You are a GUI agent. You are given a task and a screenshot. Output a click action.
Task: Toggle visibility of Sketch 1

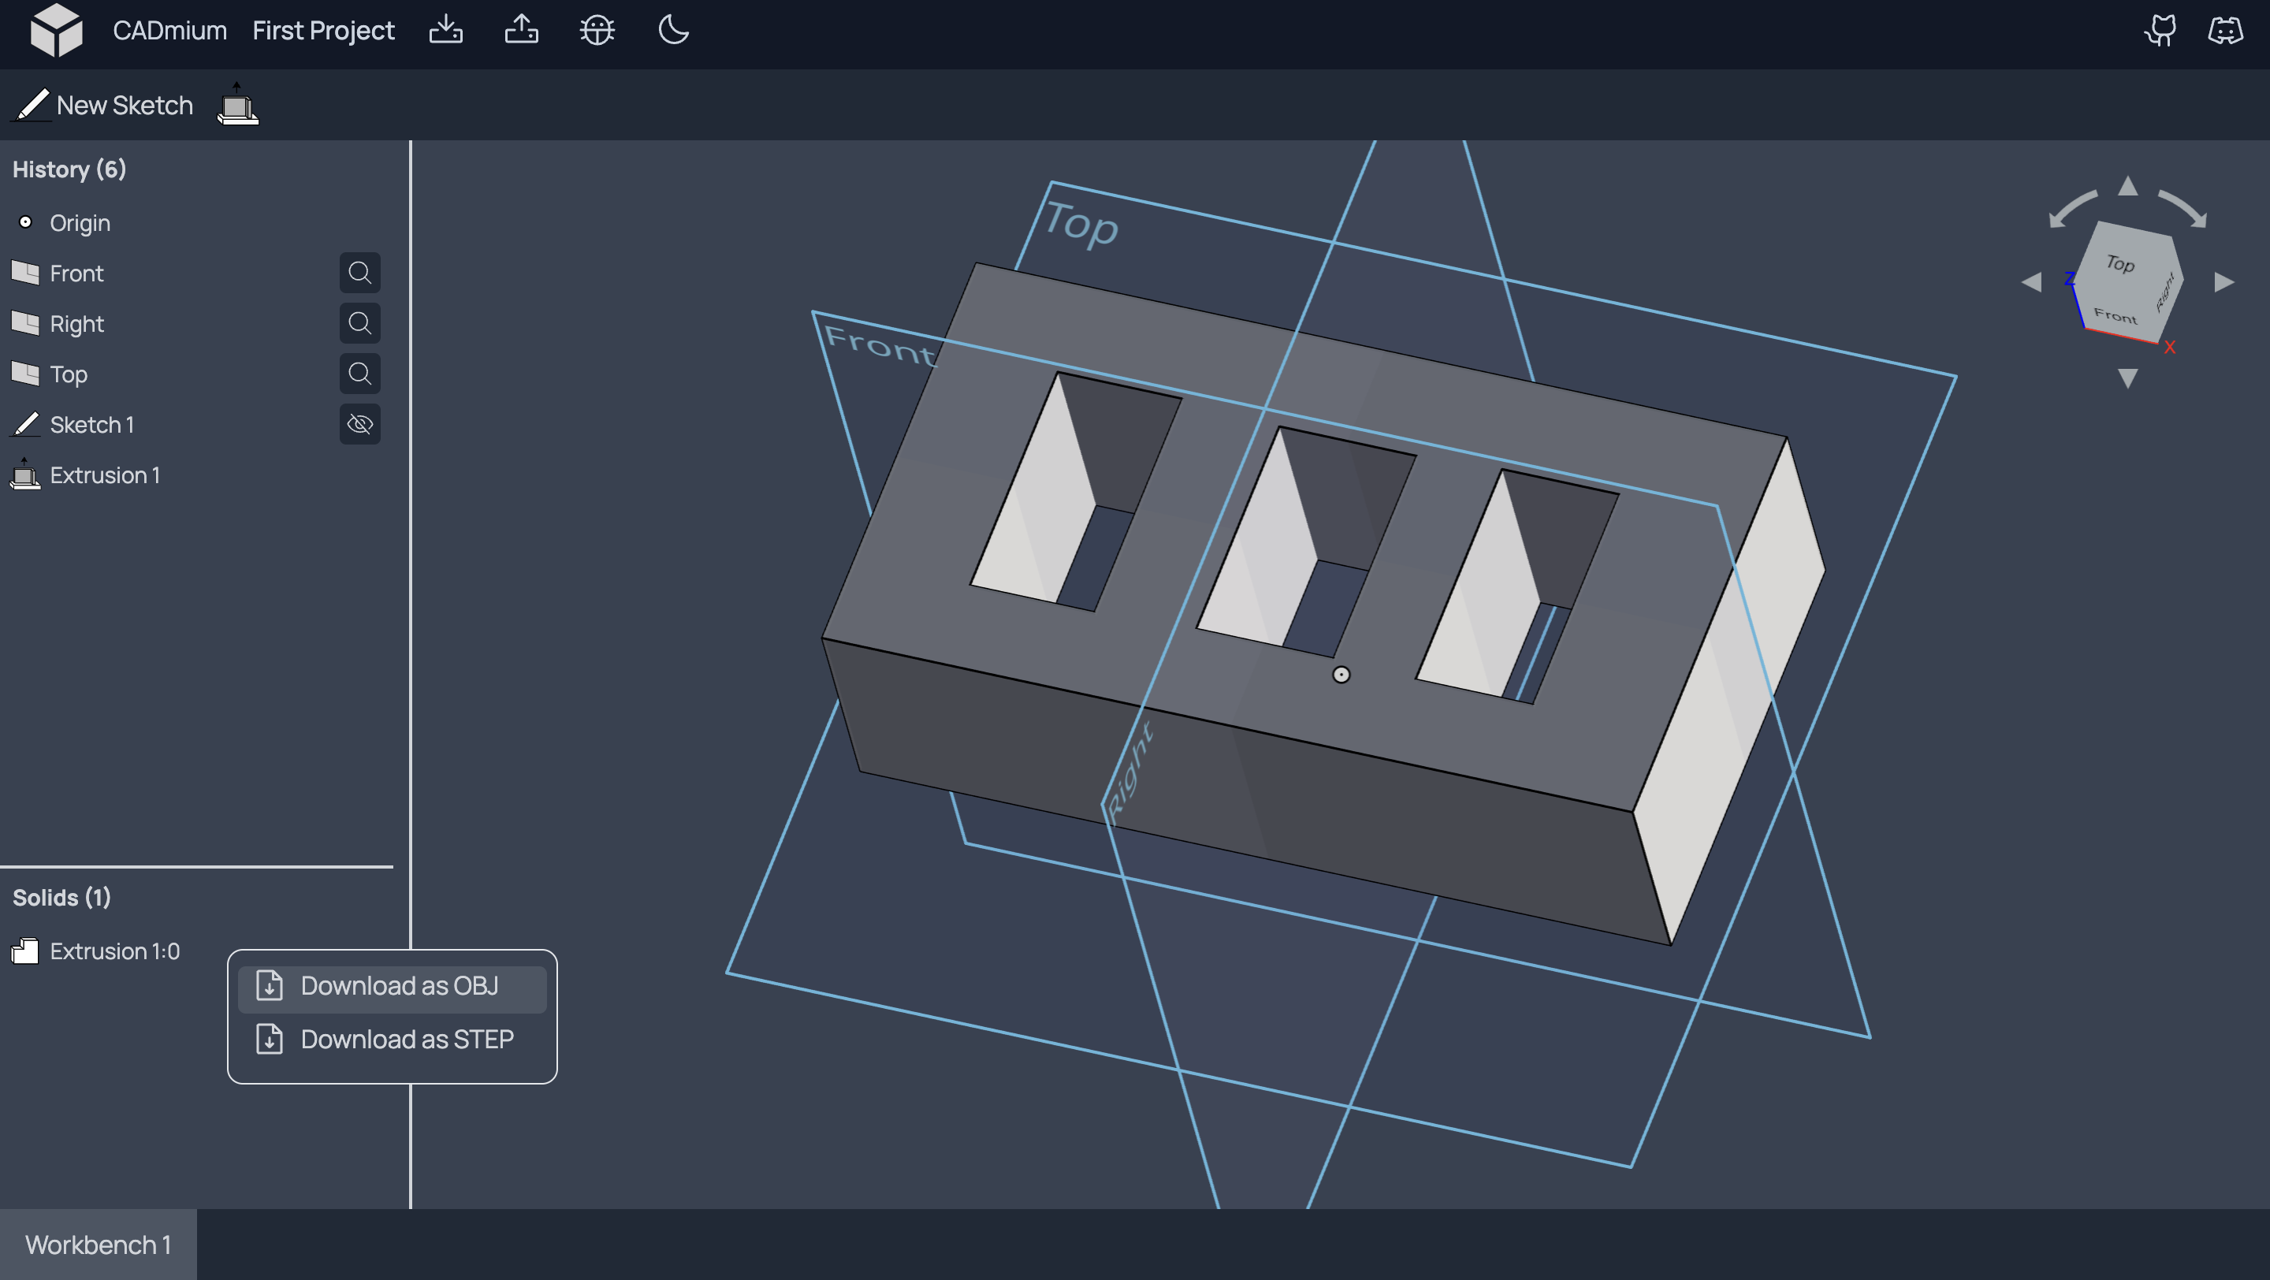359,424
